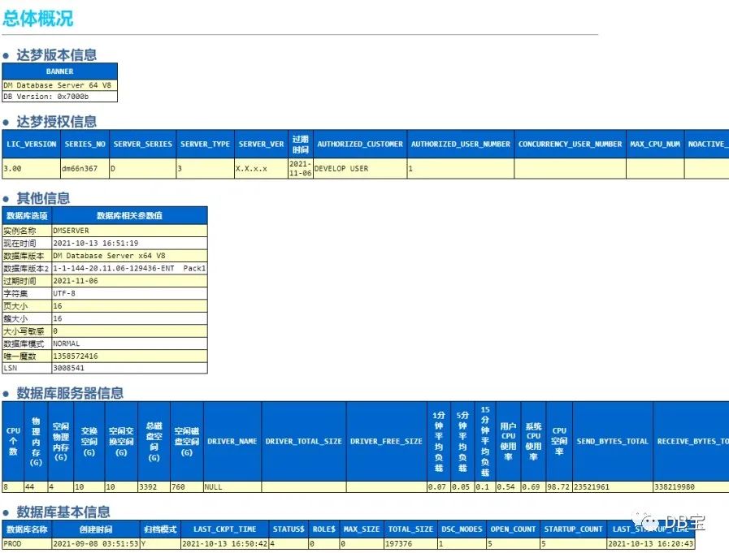
Task: Click the AUTHORIZED_CUSTOMER column header
Action: 360,144
